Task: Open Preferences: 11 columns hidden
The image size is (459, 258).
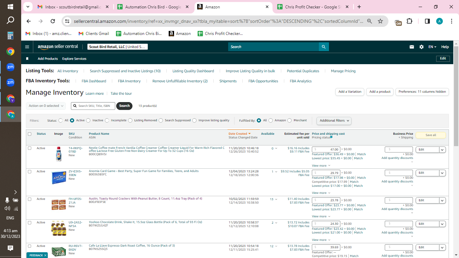Action: point(422,92)
